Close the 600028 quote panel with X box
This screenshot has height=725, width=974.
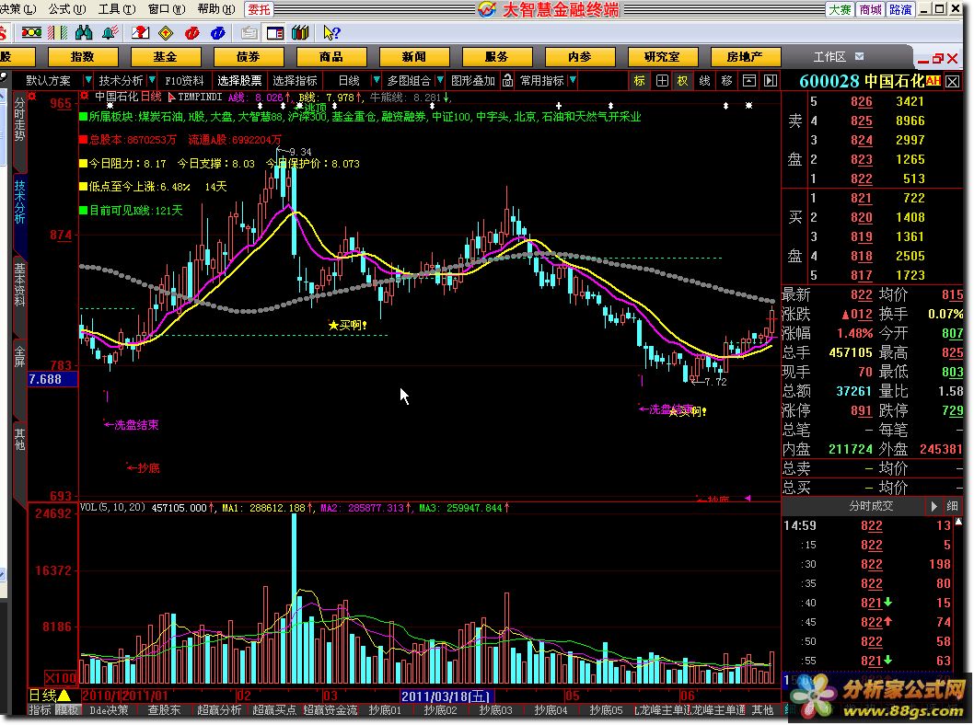[952, 81]
